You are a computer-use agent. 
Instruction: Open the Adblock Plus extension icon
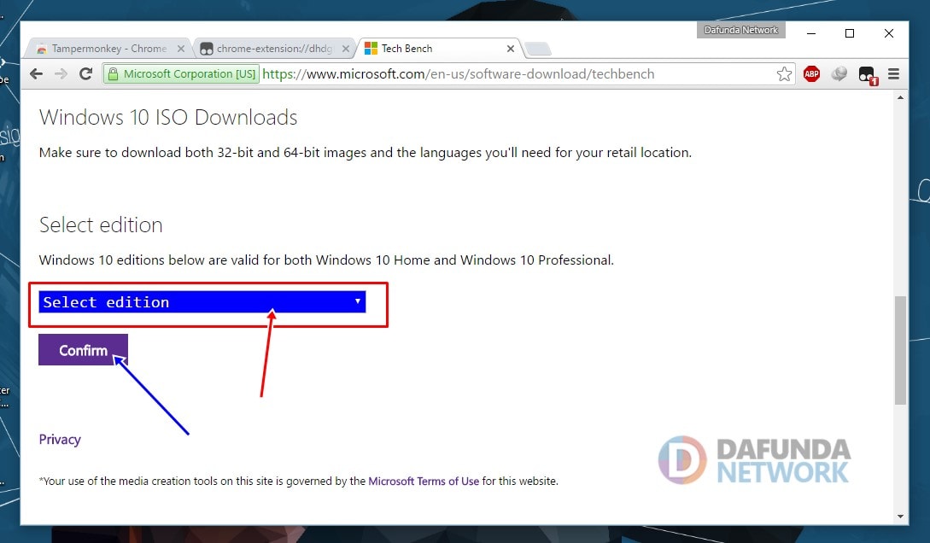click(811, 74)
